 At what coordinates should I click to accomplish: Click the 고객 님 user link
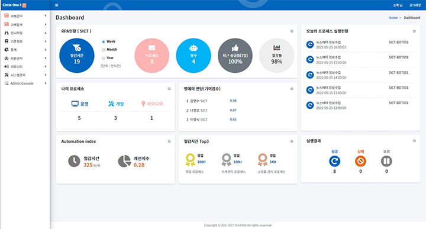click(x=398, y=5)
